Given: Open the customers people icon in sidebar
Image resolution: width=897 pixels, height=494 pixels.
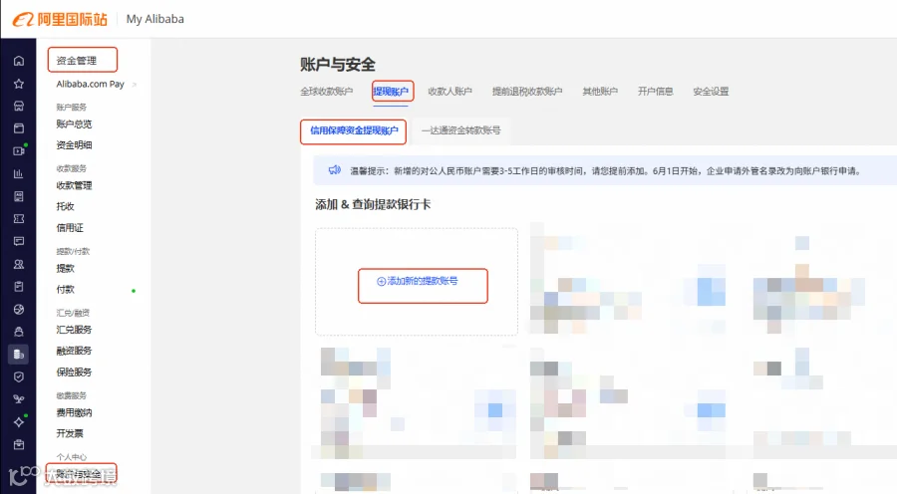Looking at the screenshot, I should click(19, 264).
